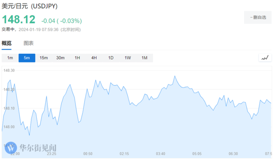Click the 148.12 current price

pos(19,19)
